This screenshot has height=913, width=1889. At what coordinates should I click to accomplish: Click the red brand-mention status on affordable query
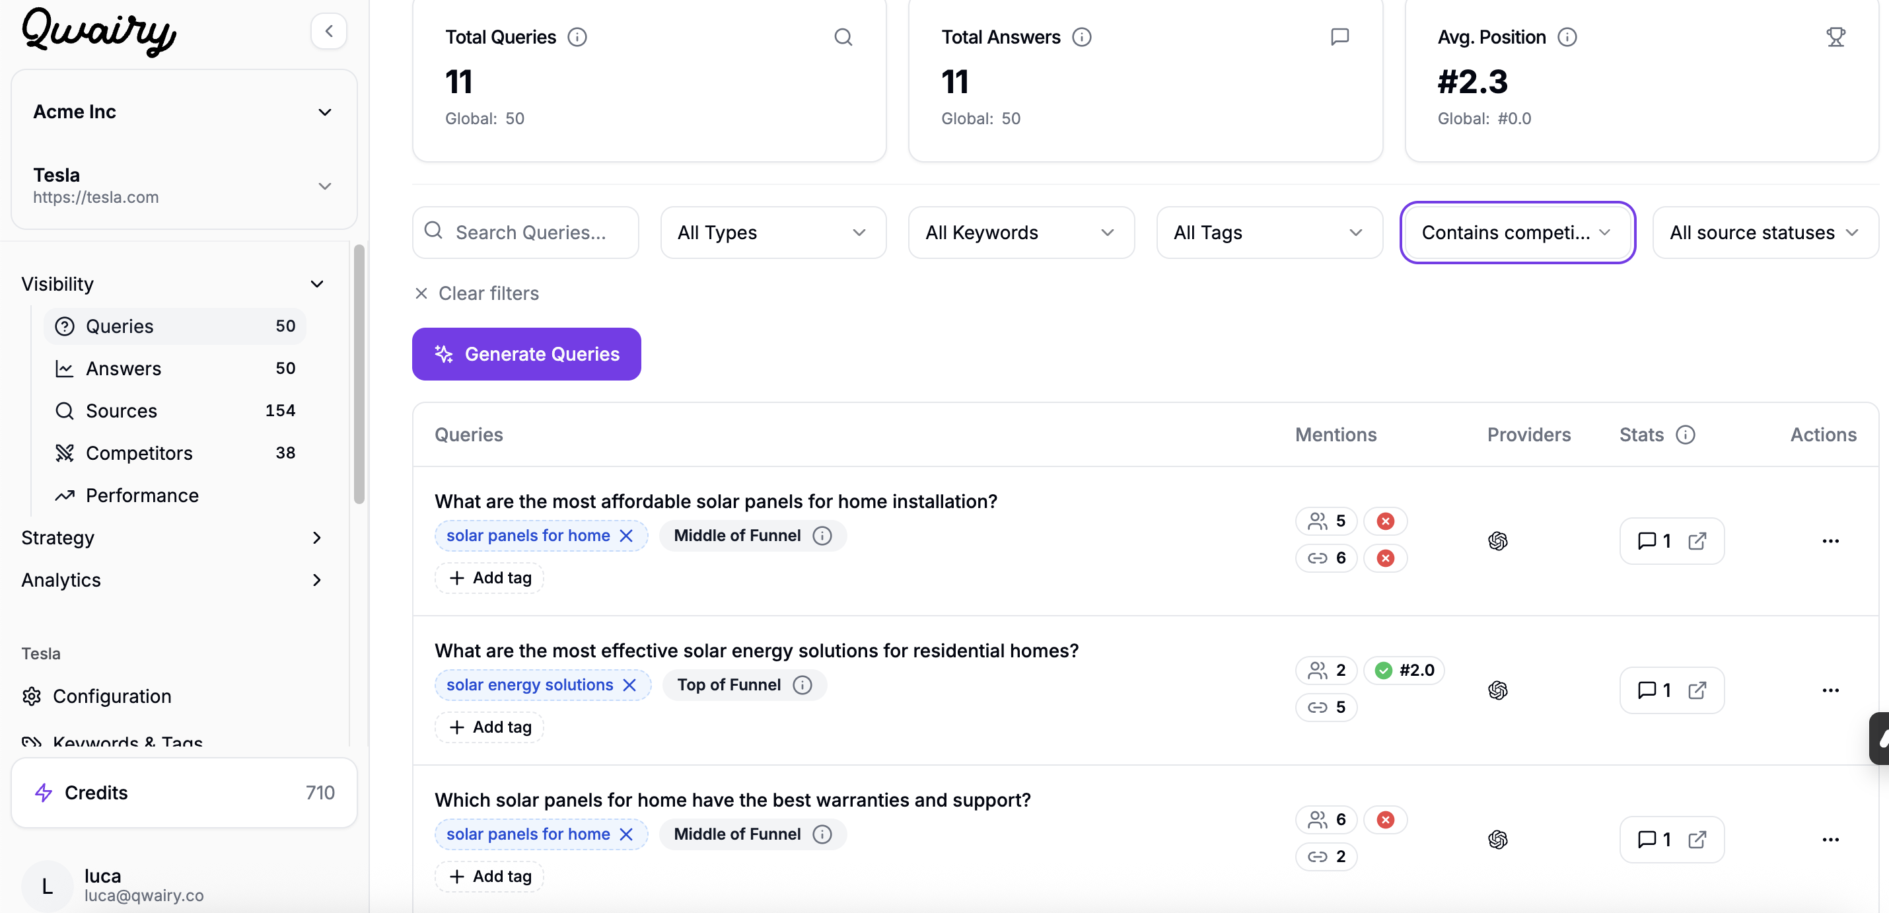tap(1384, 521)
